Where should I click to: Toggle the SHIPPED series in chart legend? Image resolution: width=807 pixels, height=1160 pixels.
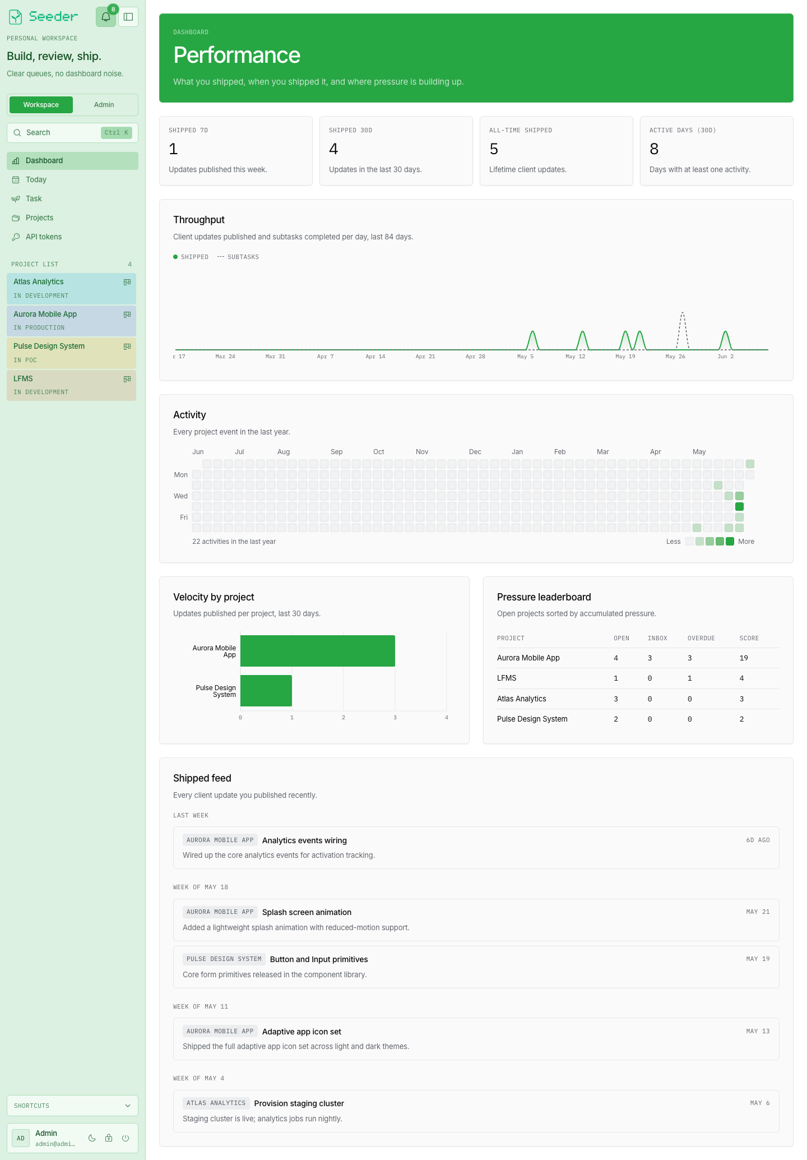pos(191,257)
